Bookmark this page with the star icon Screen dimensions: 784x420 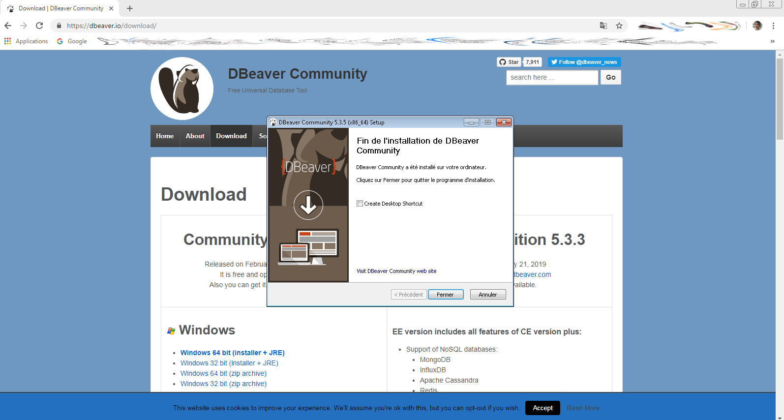pos(619,26)
